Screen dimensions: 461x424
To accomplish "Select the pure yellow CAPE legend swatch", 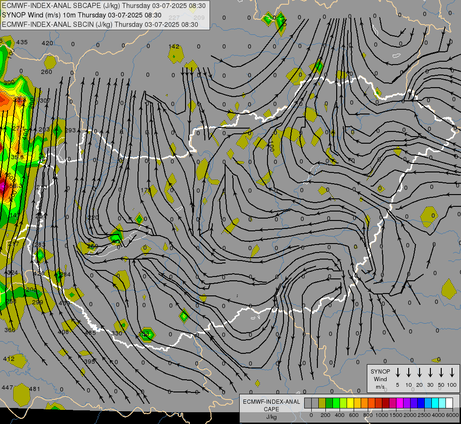I will [350, 403].
